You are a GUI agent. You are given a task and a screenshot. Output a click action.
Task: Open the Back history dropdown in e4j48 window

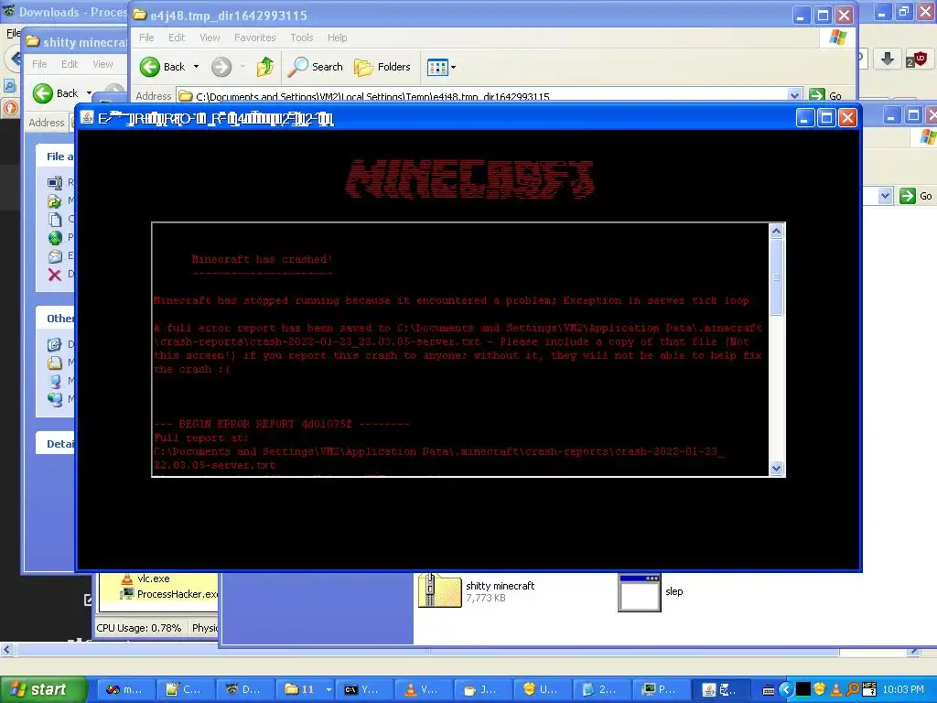point(196,67)
